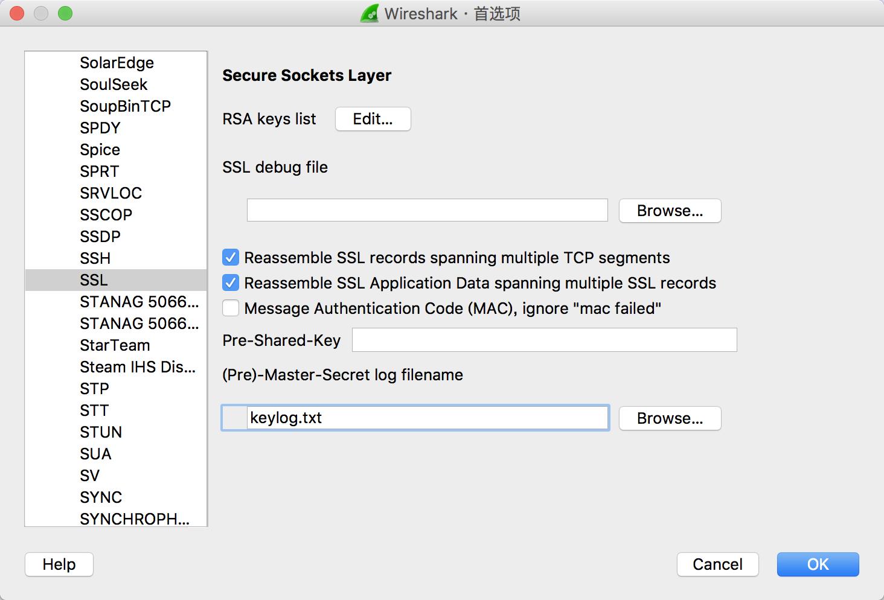Enable ignore "mac failed" checkbox

tap(231, 308)
